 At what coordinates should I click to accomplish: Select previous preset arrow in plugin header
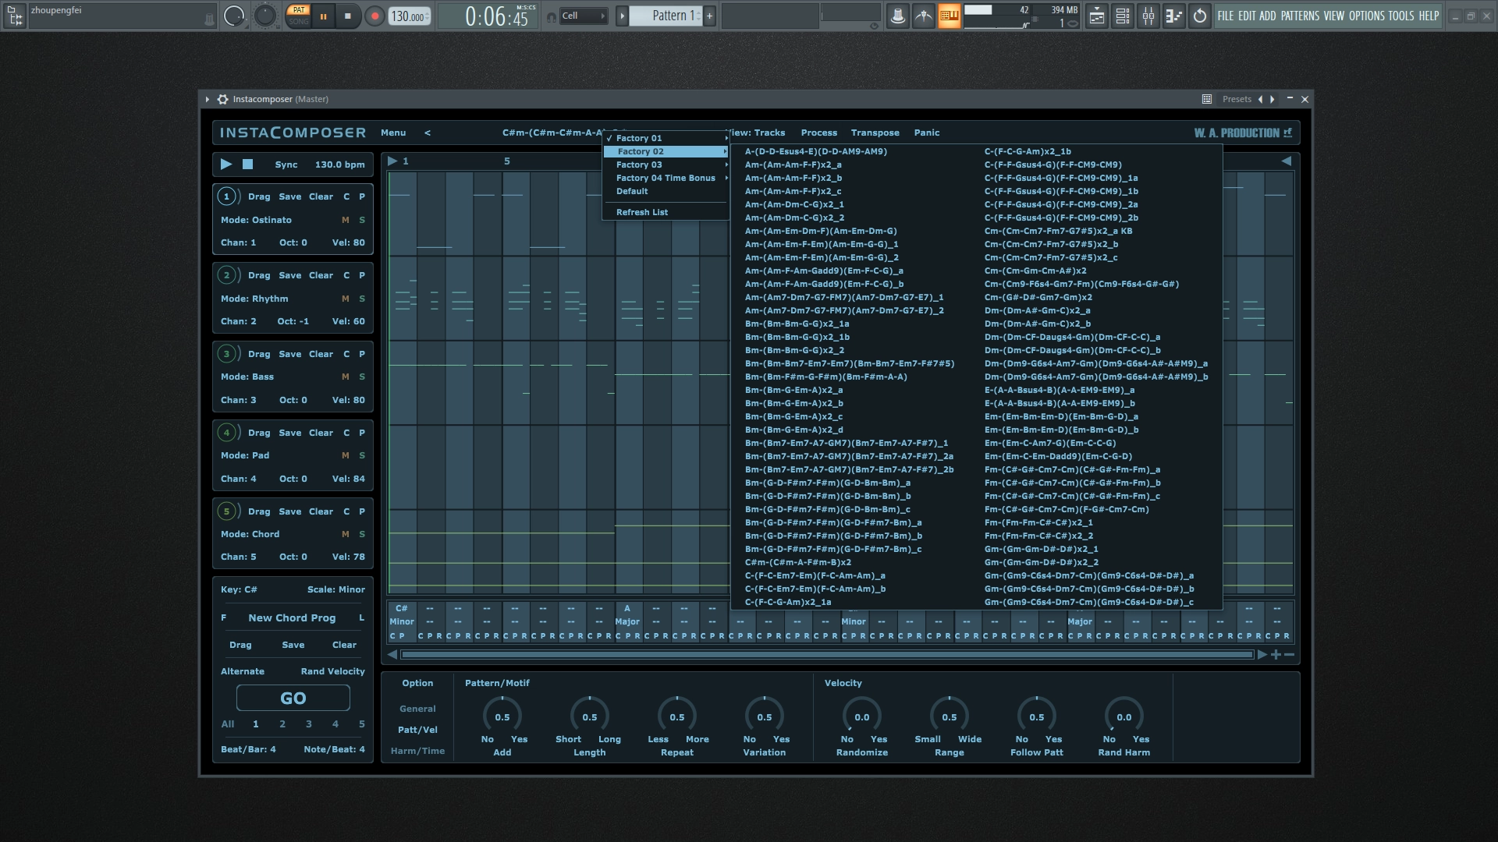[x=1260, y=99]
